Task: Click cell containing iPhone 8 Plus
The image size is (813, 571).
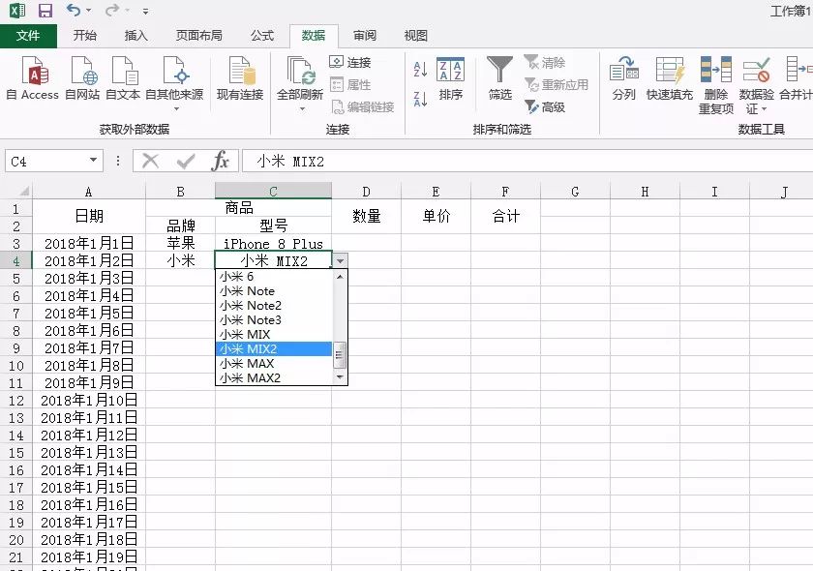Action: click(x=273, y=243)
